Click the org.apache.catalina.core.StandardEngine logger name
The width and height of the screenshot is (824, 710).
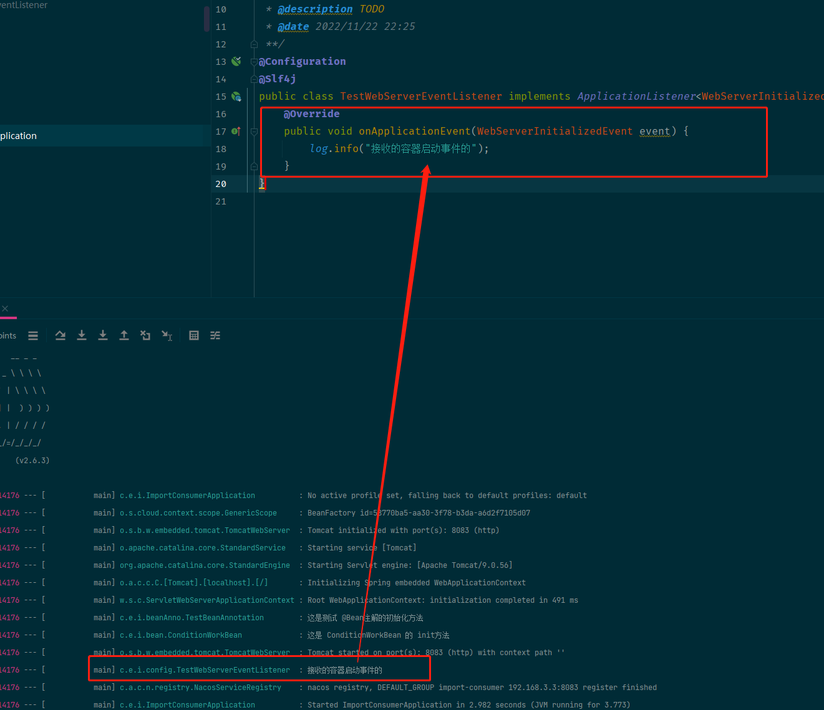[x=205, y=565]
